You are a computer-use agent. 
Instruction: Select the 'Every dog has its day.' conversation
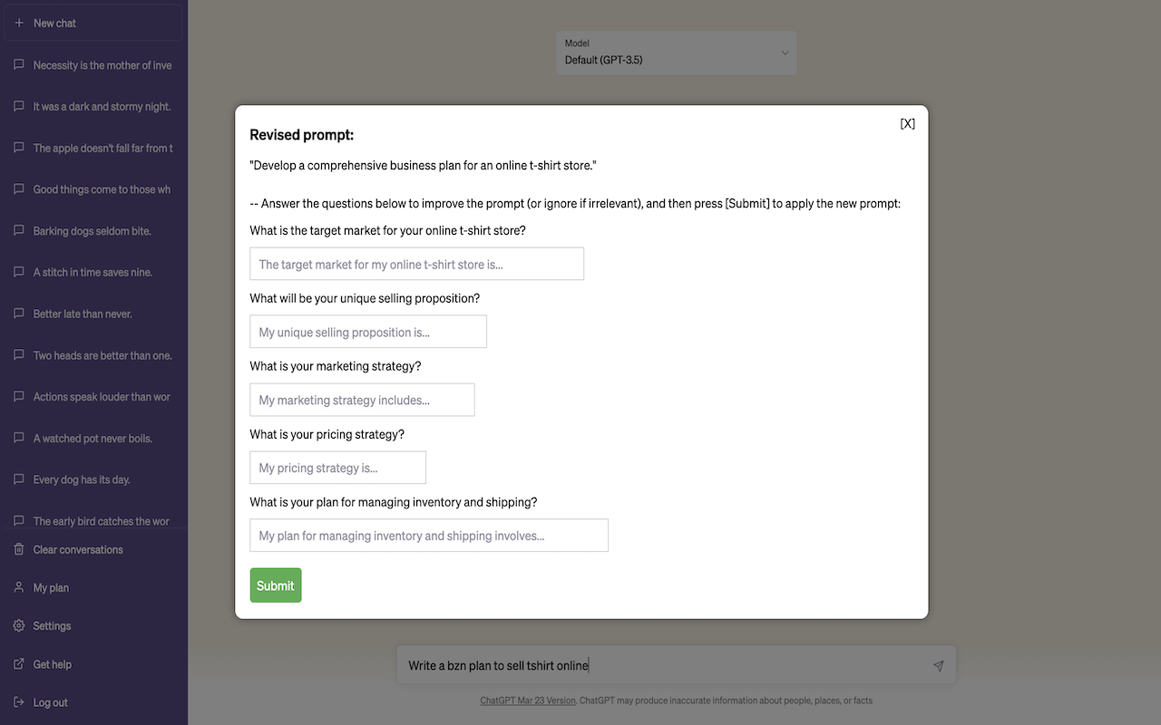88,478
